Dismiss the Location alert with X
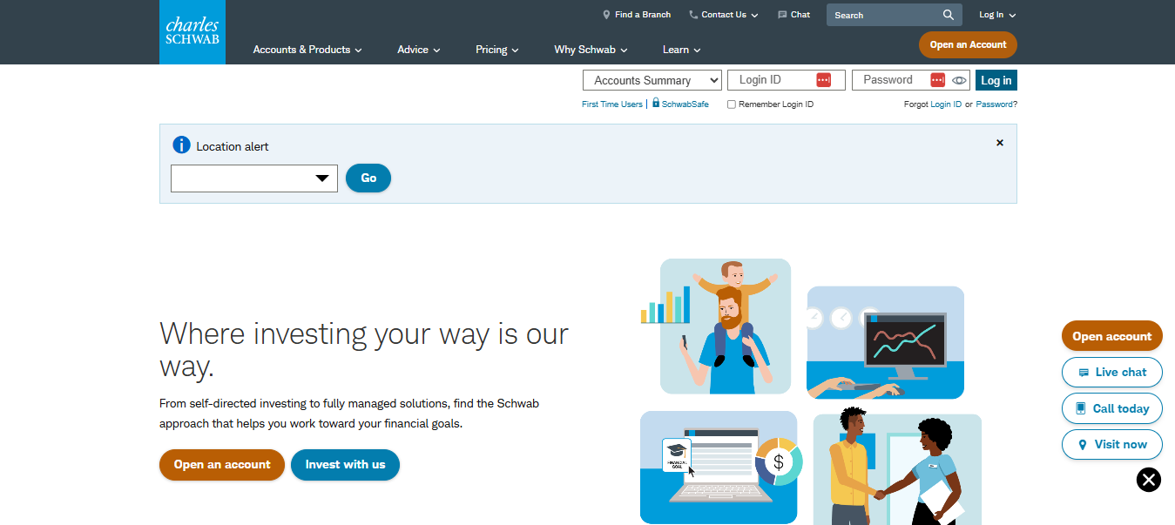Image resolution: width=1175 pixels, height=525 pixels. tap(1000, 143)
